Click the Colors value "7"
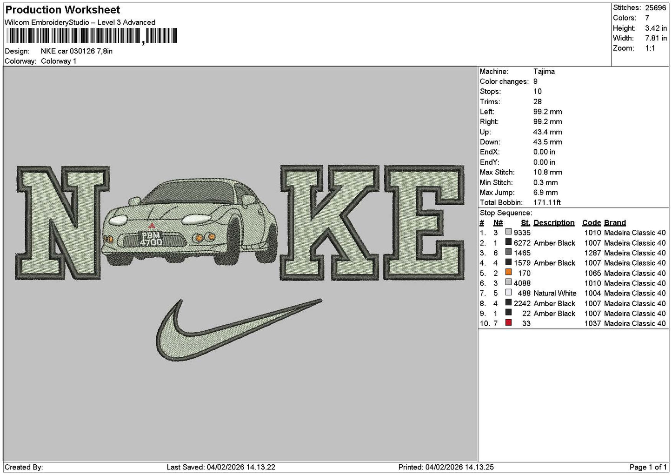 coord(647,18)
